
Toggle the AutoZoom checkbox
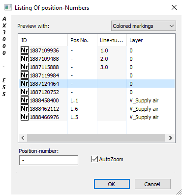pyautogui.click(x=94, y=159)
